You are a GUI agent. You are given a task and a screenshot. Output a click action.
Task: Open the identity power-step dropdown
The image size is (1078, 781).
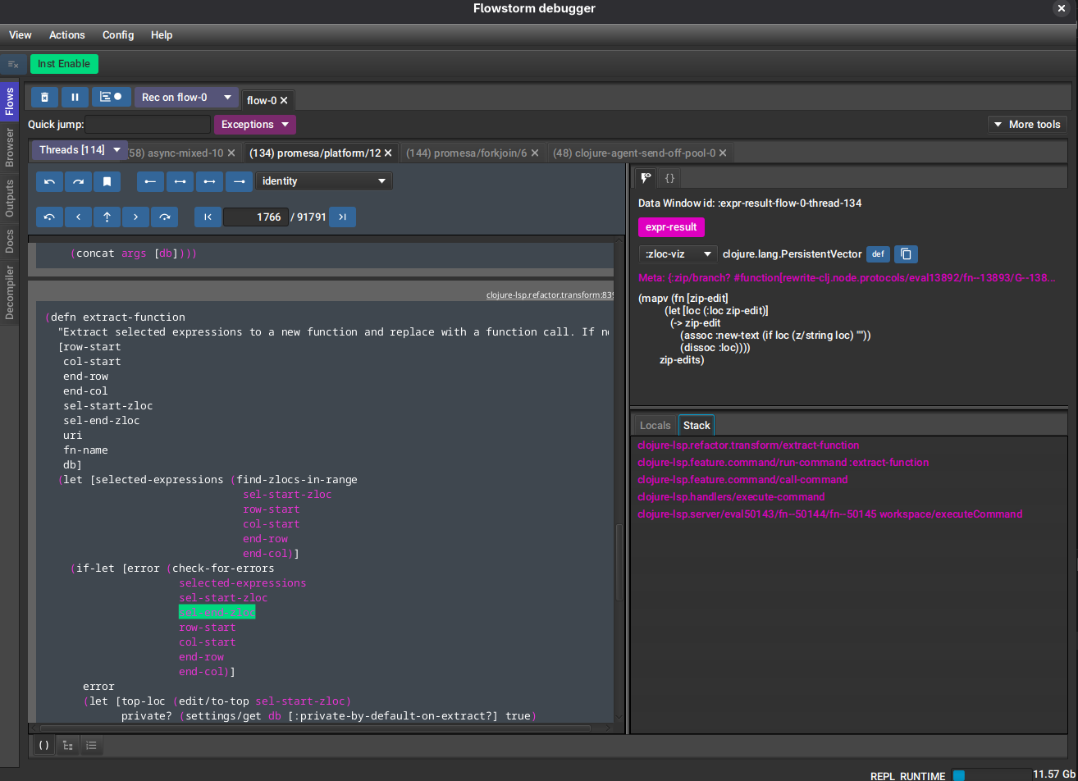(324, 180)
